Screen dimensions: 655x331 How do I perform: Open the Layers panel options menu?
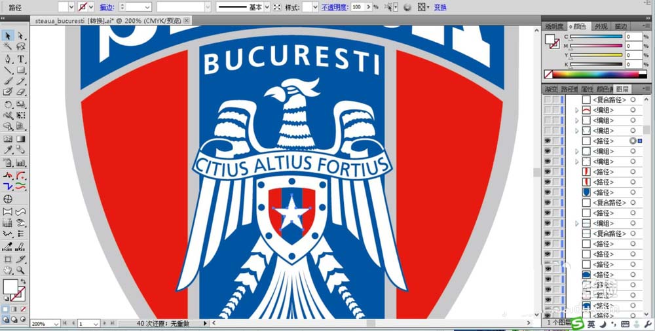pyautogui.click(x=646, y=89)
